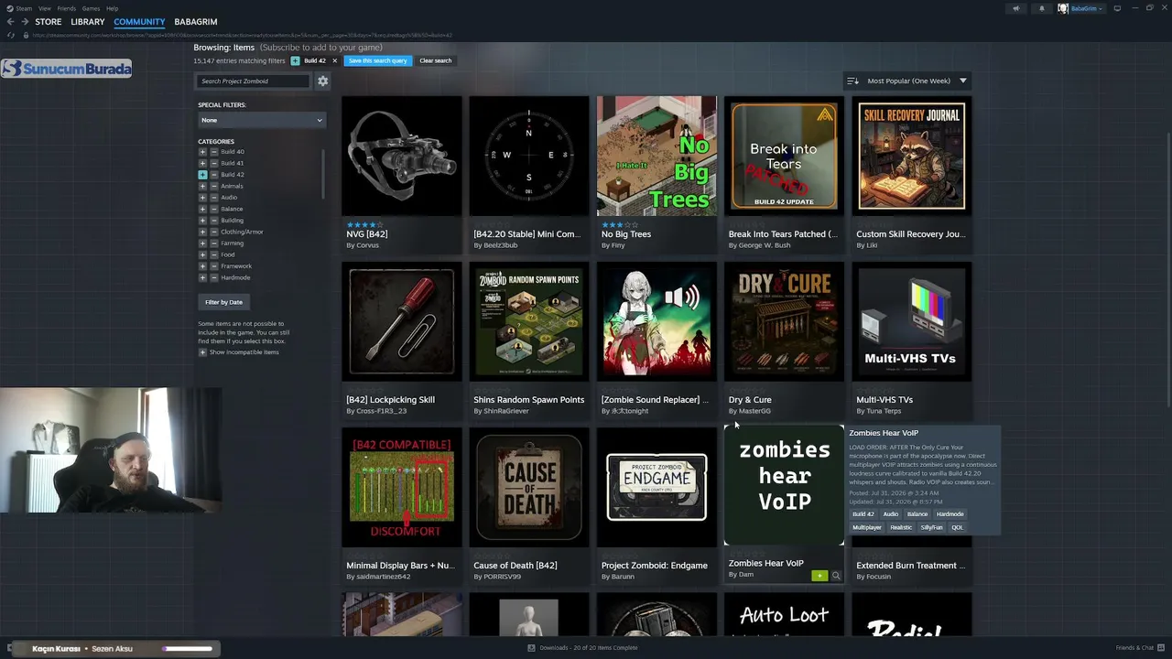Open the Skill Recovery Journal thumbnail
This screenshot has height=659, width=1172.
click(912, 156)
